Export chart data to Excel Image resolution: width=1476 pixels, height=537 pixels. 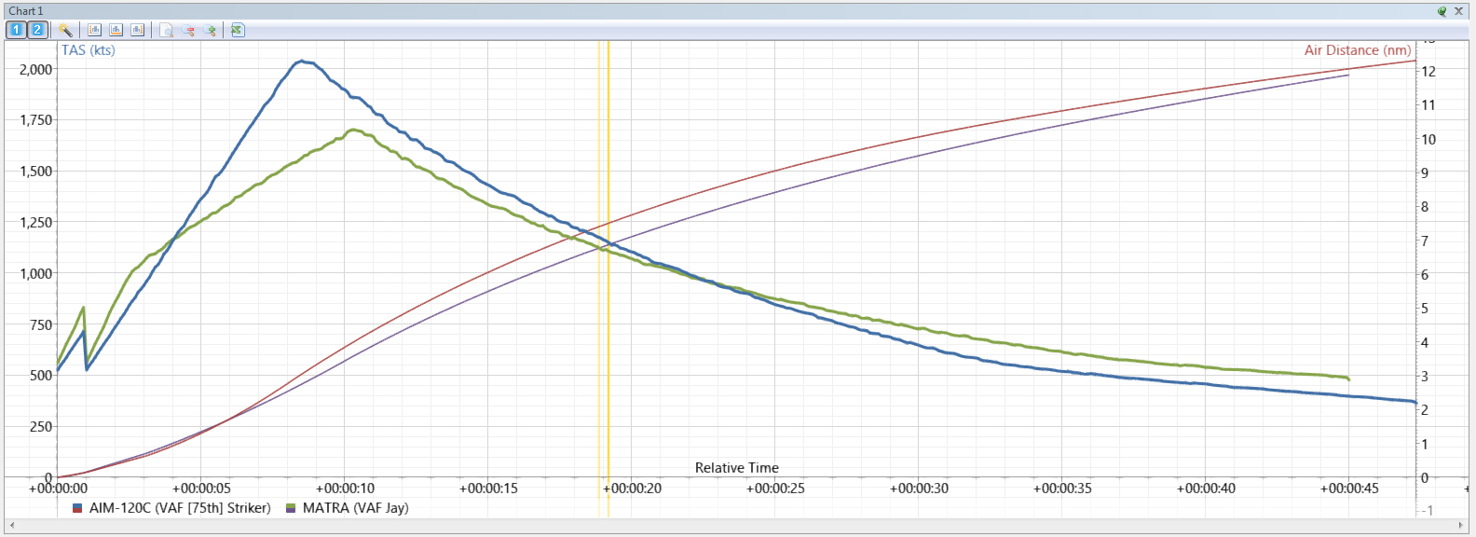[x=238, y=30]
